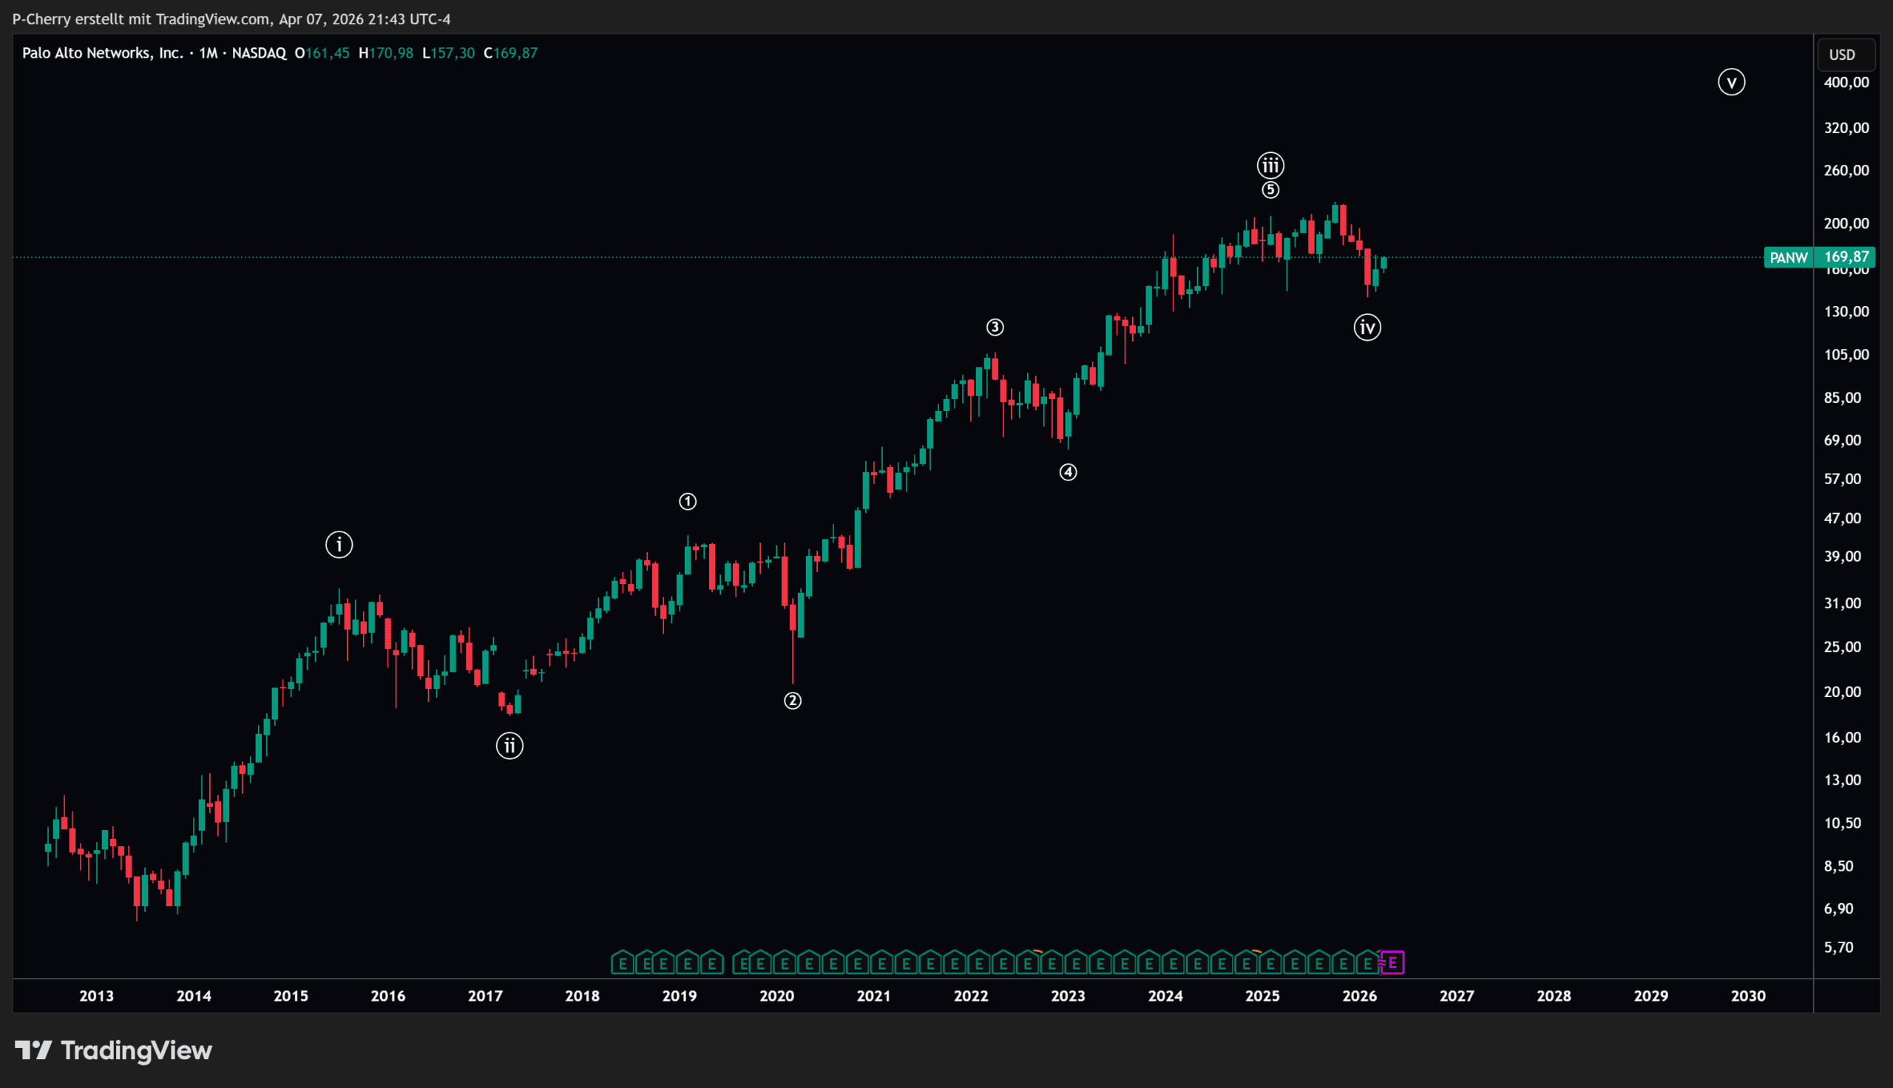Select the circled number 4 wave label
The height and width of the screenshot is (1088, 1893).
tap(1068, 472)
